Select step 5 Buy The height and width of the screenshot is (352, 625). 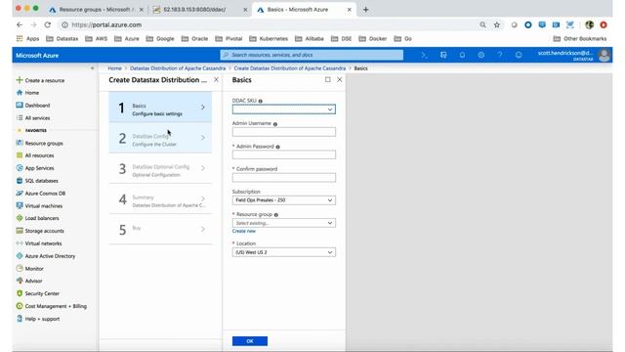[160, 229]
